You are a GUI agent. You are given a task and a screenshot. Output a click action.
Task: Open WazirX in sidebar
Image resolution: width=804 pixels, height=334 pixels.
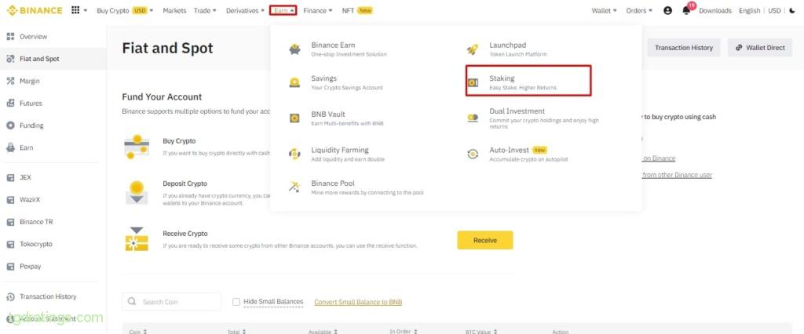pos(23,200)
